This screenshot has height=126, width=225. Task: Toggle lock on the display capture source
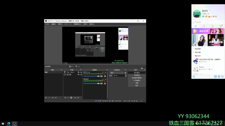tap(81, 74)
